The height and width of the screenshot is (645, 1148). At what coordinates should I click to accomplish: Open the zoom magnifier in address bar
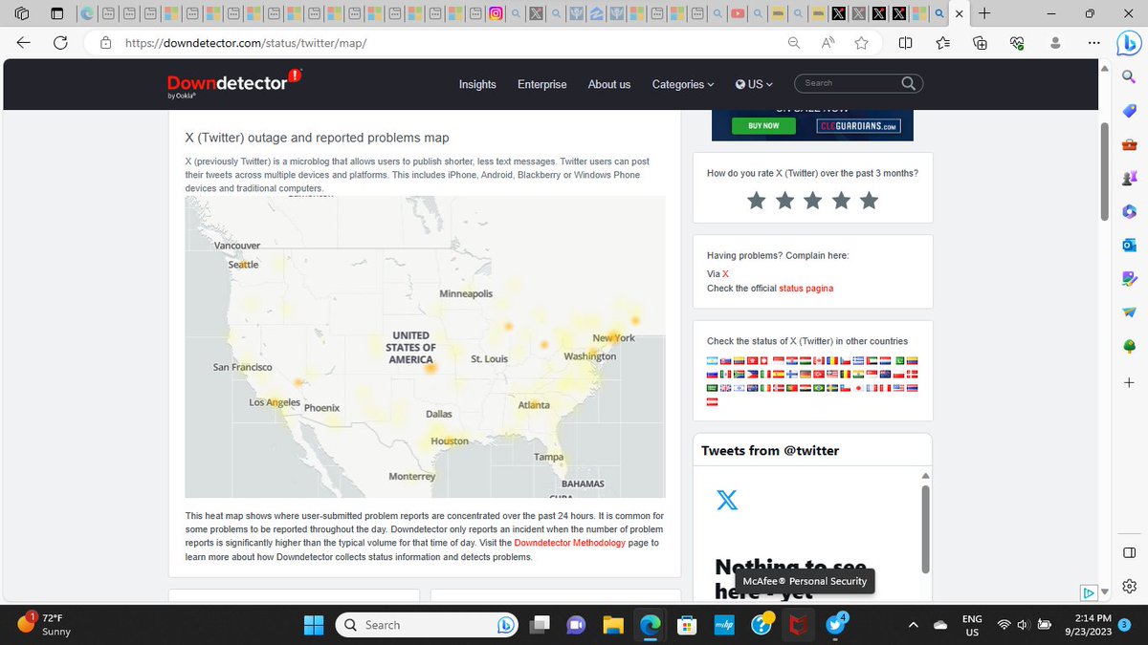click(794, 43)
